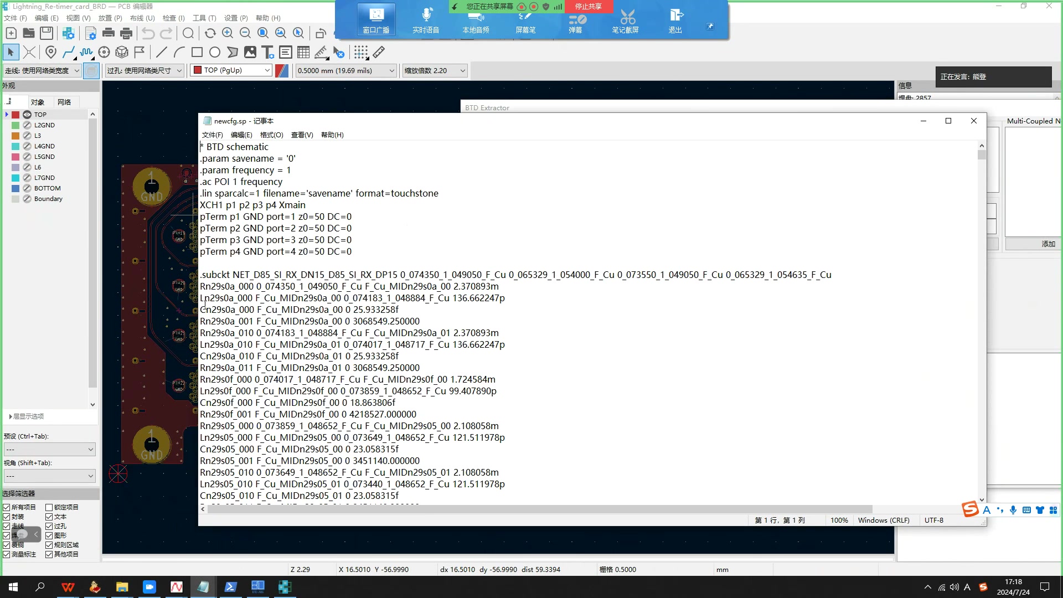Click the via placement tool
Screen dimensions: 1063x598
tap(105, 52)
